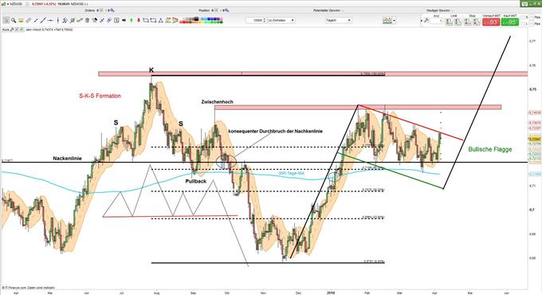Screen dimensions: 542x295
Task: Click the wrench icon beside the Anz field
Action: tap(426, 21)
